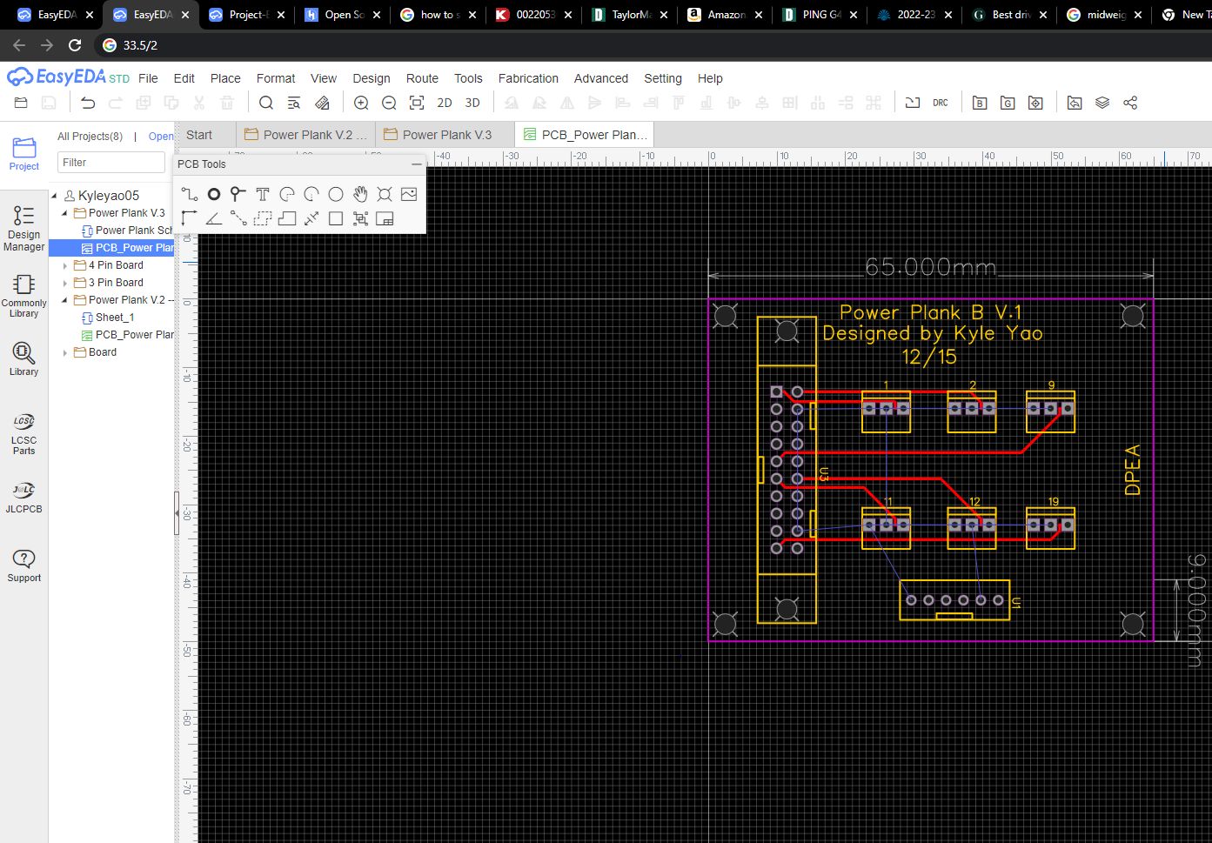Open the Fabrication menu
This screenshot has height=843, width=1212.
pyautogui.click(x=528, y=78)
